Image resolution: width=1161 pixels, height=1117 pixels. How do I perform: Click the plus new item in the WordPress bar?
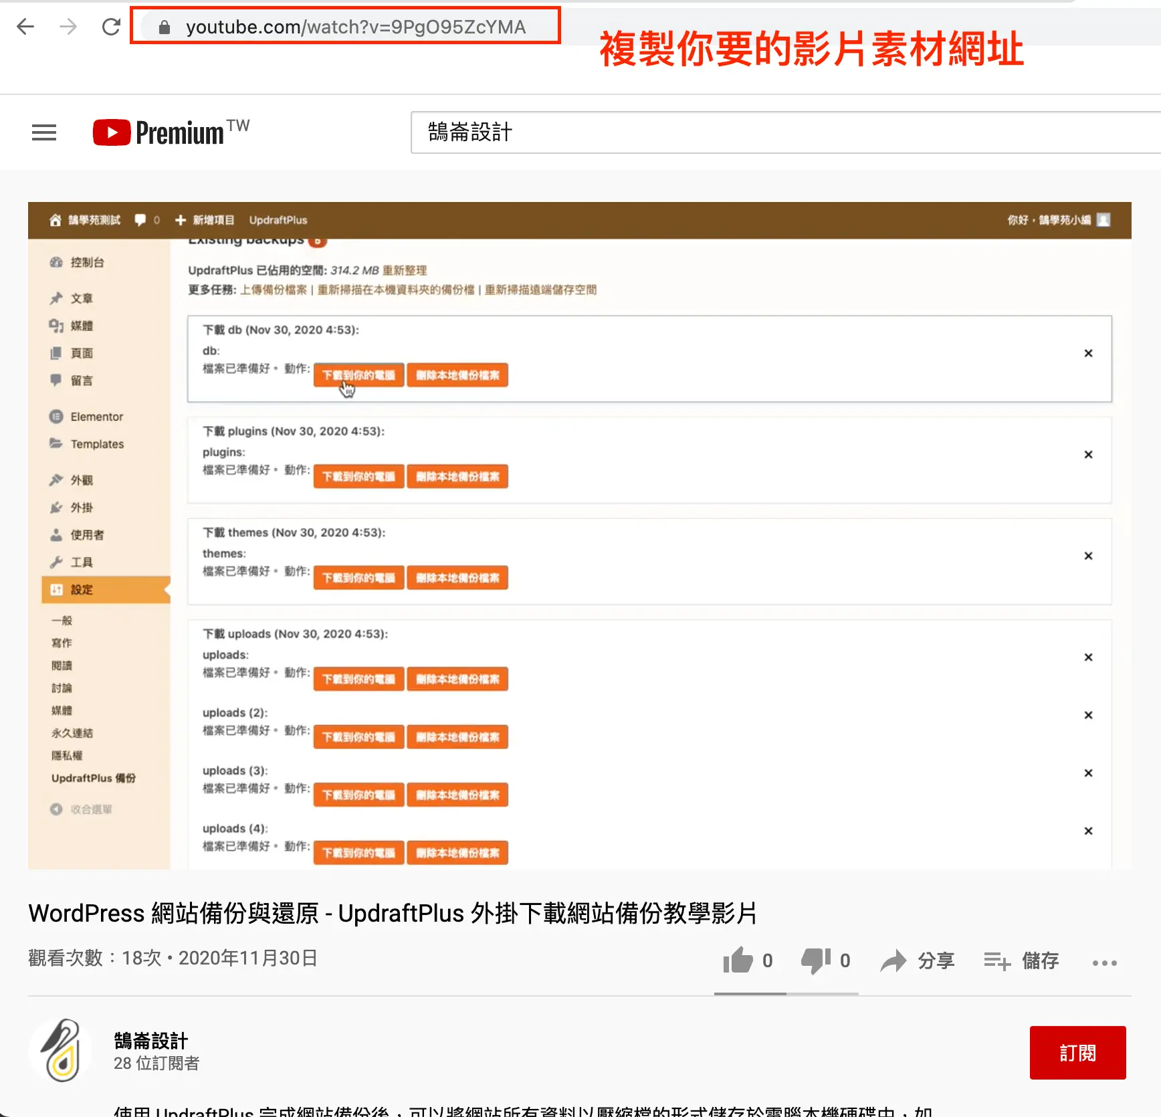(205, 220)
